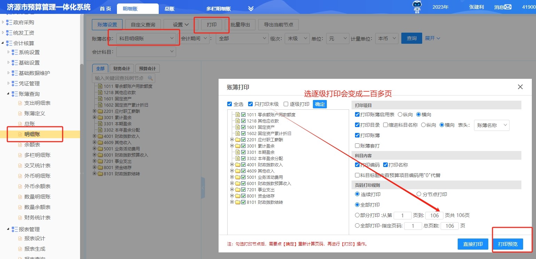Click the document icon of 1011 零余额账户用款额度 in dialog
536x259 pixels.
point(238,115)
